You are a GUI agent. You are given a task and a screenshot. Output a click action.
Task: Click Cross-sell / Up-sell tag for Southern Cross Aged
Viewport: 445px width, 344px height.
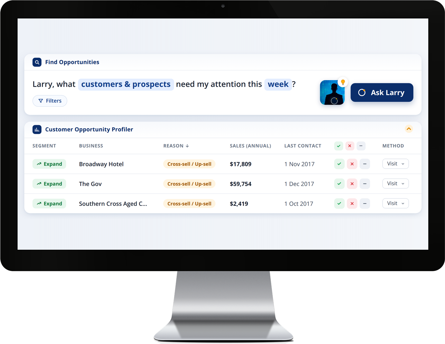[189, 204]
